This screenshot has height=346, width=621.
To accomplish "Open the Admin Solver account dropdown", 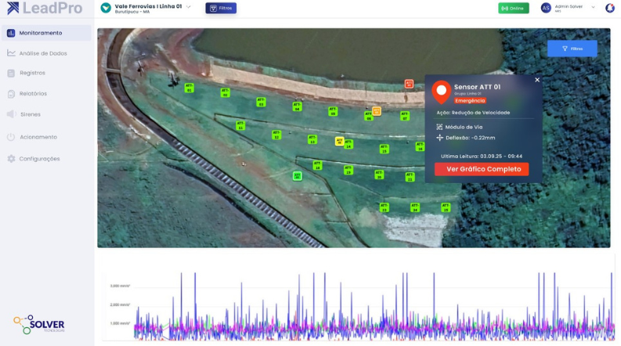I will pos(593,7).
